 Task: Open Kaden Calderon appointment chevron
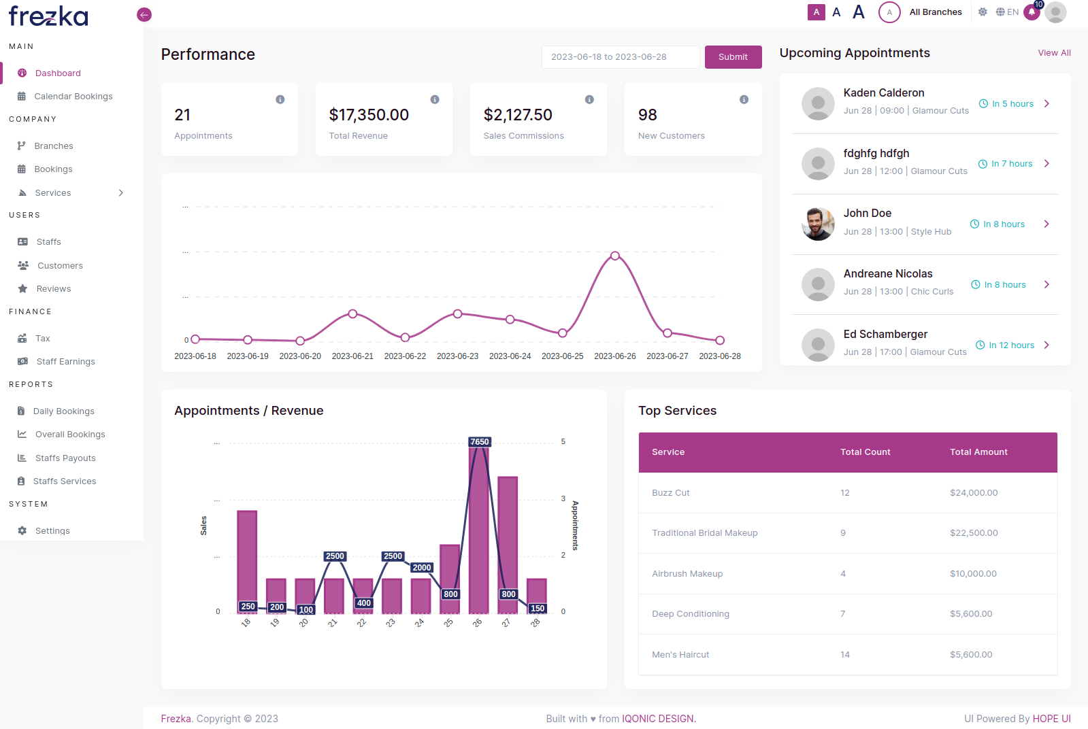pyautogui.click(x=1046, y=103)
